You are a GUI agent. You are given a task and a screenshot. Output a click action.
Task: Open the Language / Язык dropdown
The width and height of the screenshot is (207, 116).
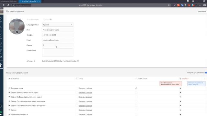(x=58, y=25)
